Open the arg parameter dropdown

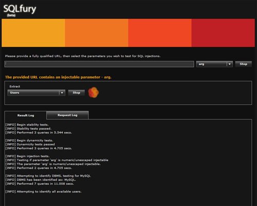[214, 64]
